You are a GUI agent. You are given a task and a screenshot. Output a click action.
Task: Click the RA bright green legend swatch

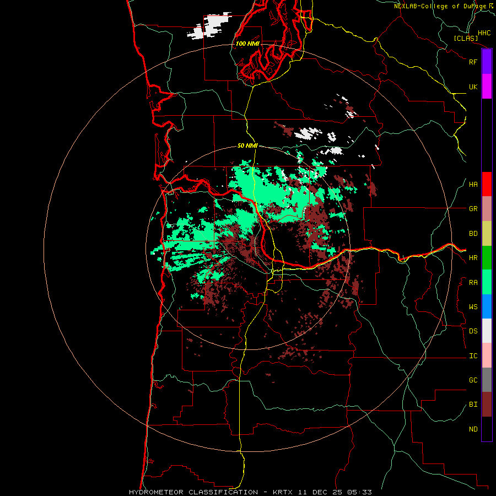coord(487,282)
